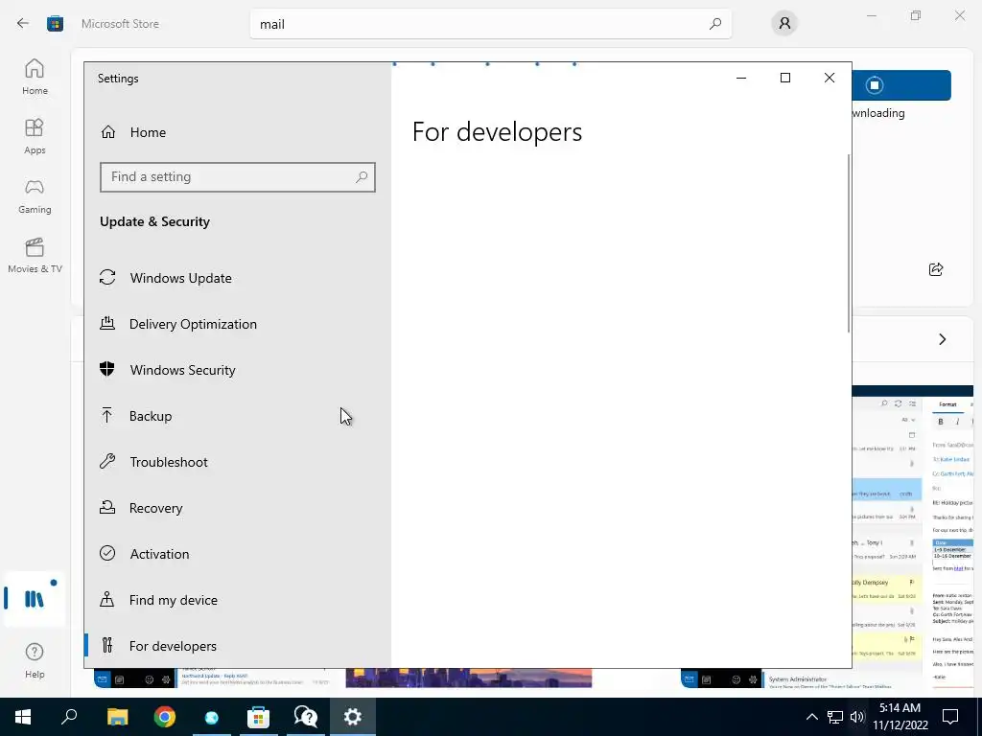This screenshot has height=736, width=982.
Task: Click the Microsoft Store search box
Action: click(x=490, y=24)
